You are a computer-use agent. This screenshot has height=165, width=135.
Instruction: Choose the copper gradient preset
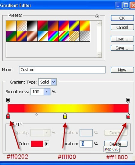32,36
